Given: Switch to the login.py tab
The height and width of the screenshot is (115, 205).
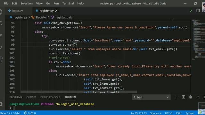Looking at the screenshot, I should (x=17, y=11).
